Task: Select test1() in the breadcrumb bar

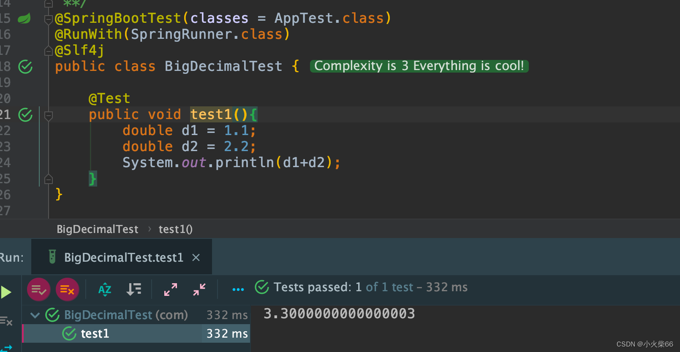Action: 175,229
